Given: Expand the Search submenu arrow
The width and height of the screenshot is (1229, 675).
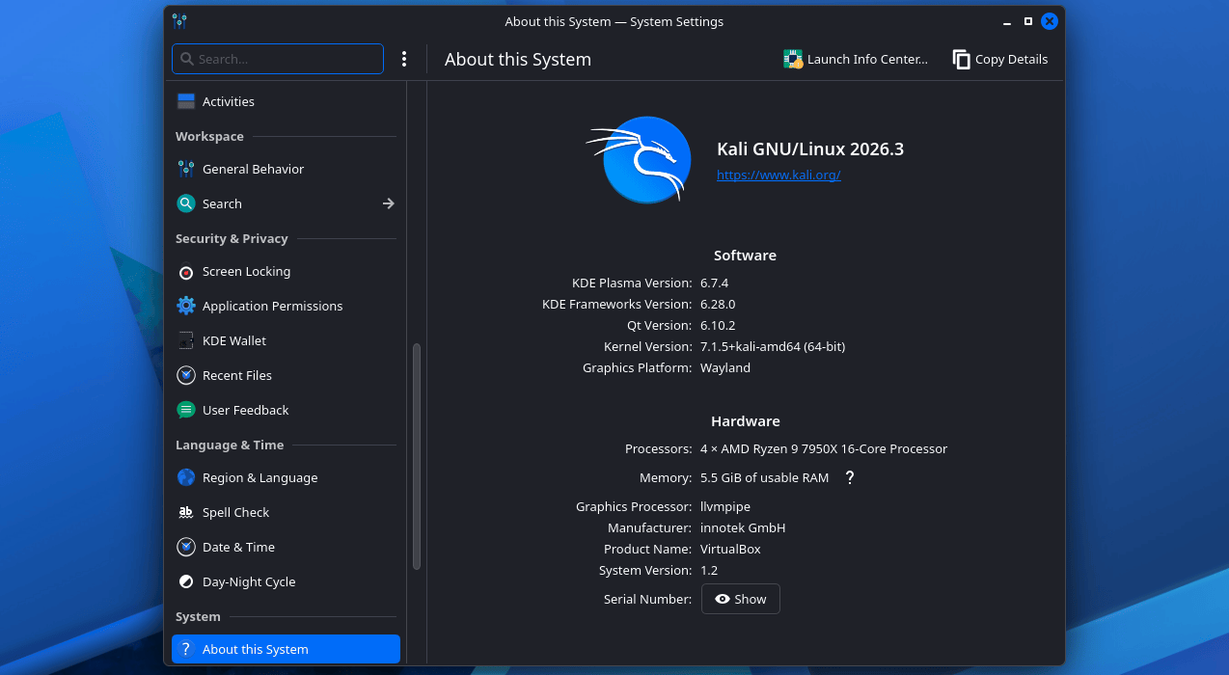Looking at the screenshot, I should (388, 203).
